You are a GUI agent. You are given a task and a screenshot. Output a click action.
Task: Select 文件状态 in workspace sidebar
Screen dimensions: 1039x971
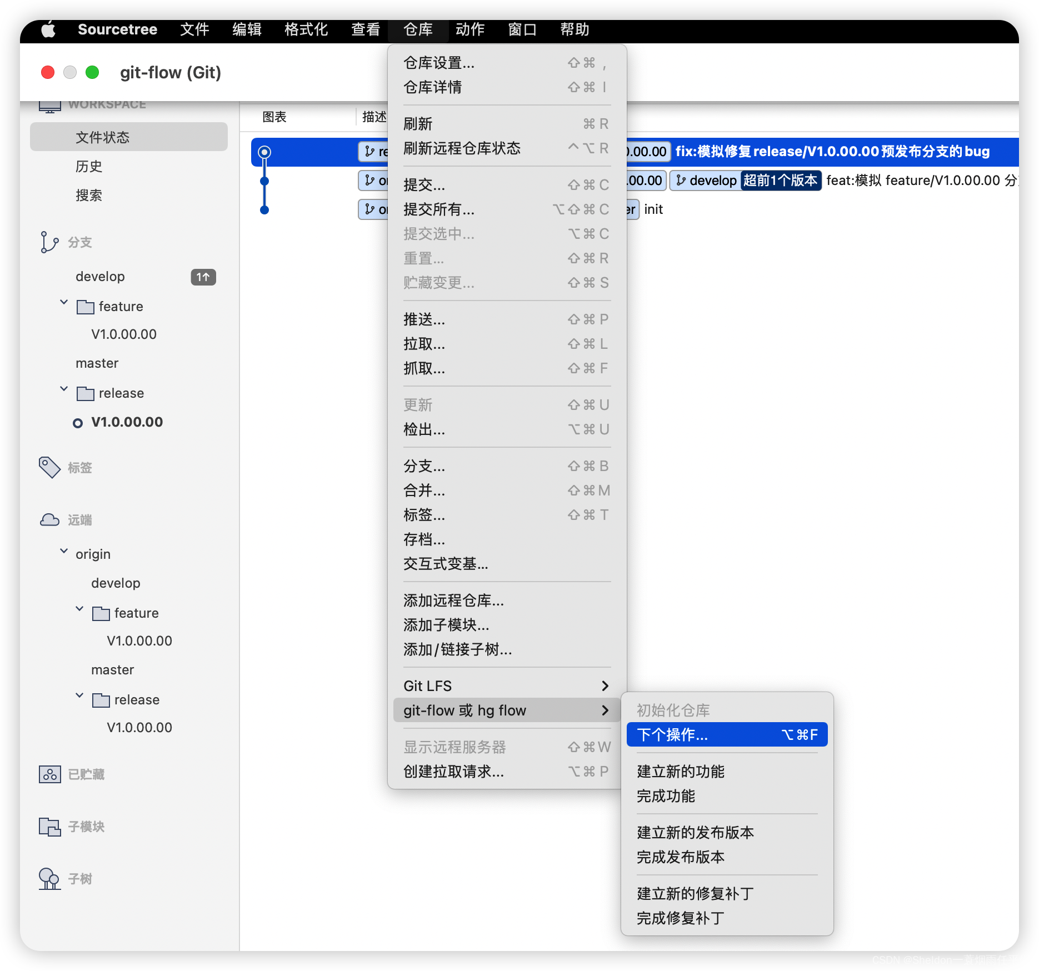click(129, 137)
